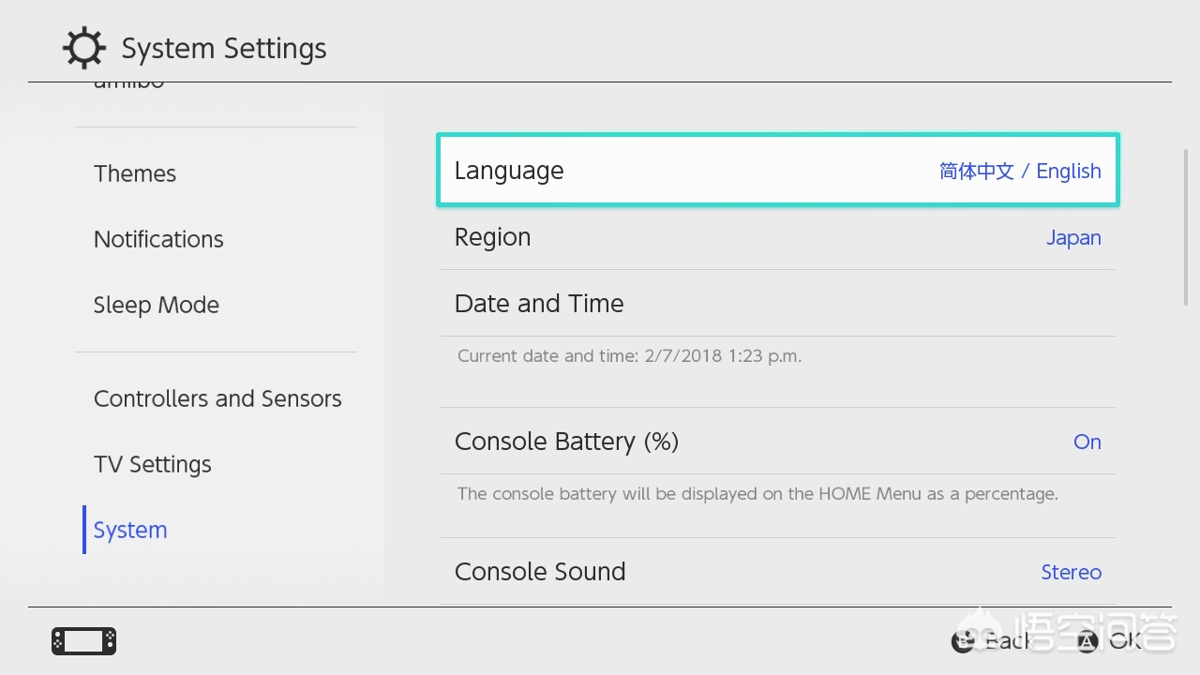The width and height of the screenshot is (1200, 675).
Task: Click the On value for Console Battery
Action: coord(1087,442)
